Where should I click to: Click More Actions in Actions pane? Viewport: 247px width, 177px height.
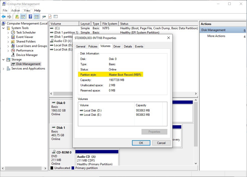click(x=216, y=36)
